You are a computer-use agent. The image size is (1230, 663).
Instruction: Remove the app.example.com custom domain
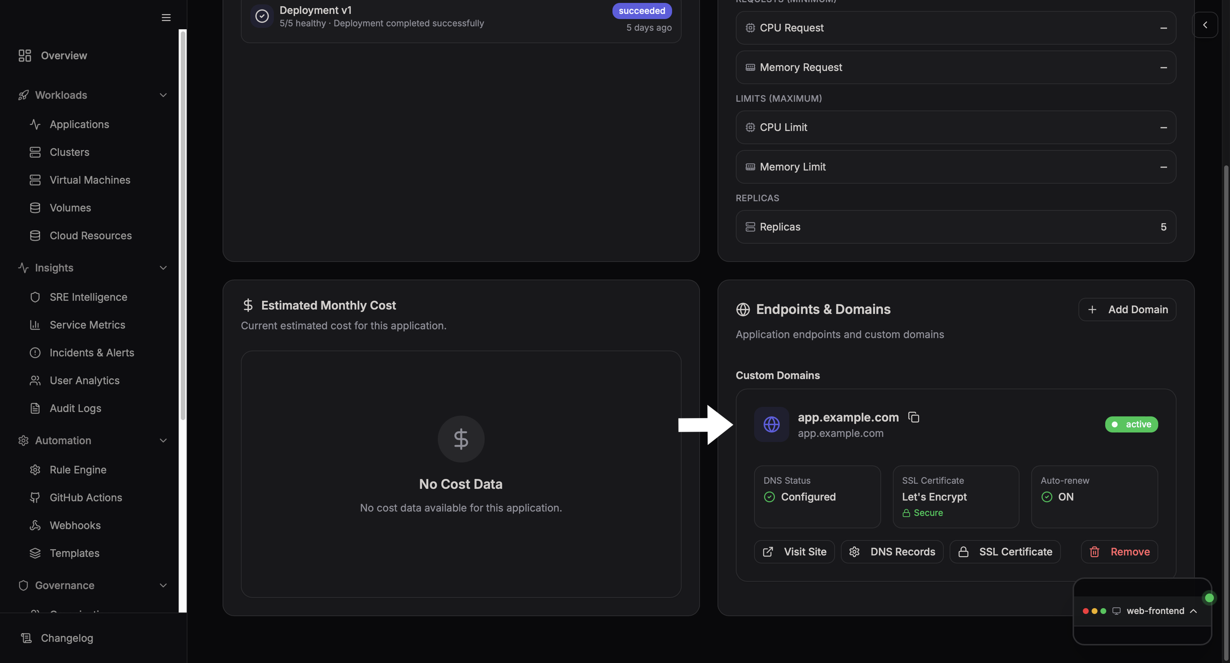(1119, 552)
